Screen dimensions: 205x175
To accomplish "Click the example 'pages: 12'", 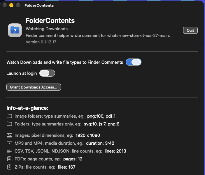I will coord(73,159).
